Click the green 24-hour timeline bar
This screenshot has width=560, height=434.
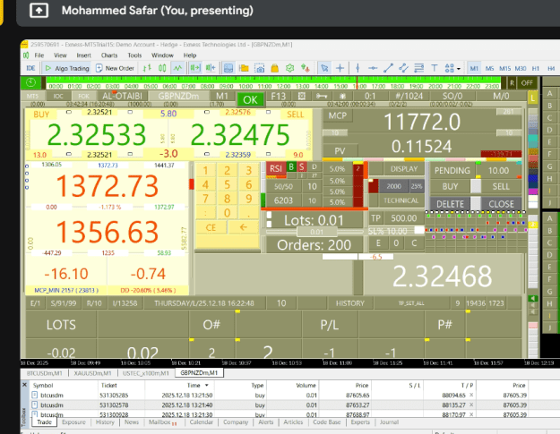coord(273,82)
